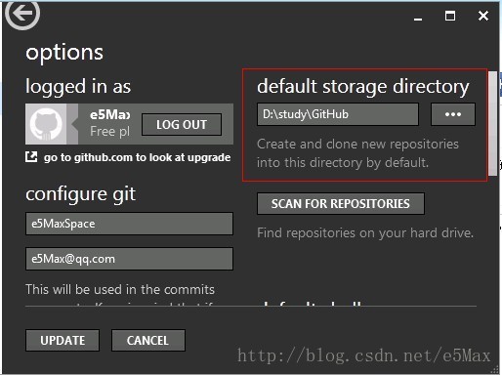Open go to github.com upgrade link

(137, 157)
